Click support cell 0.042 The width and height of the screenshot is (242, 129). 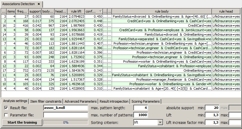pyautogui.click(x=35, y=25)
